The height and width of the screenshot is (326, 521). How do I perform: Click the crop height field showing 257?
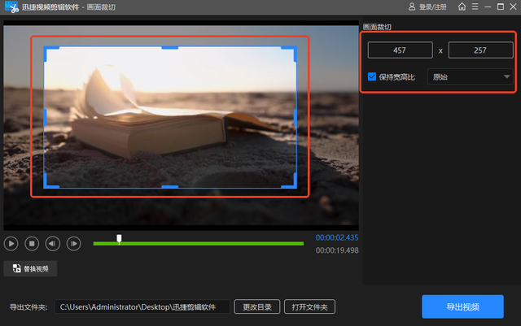click(x=480, y=50)
